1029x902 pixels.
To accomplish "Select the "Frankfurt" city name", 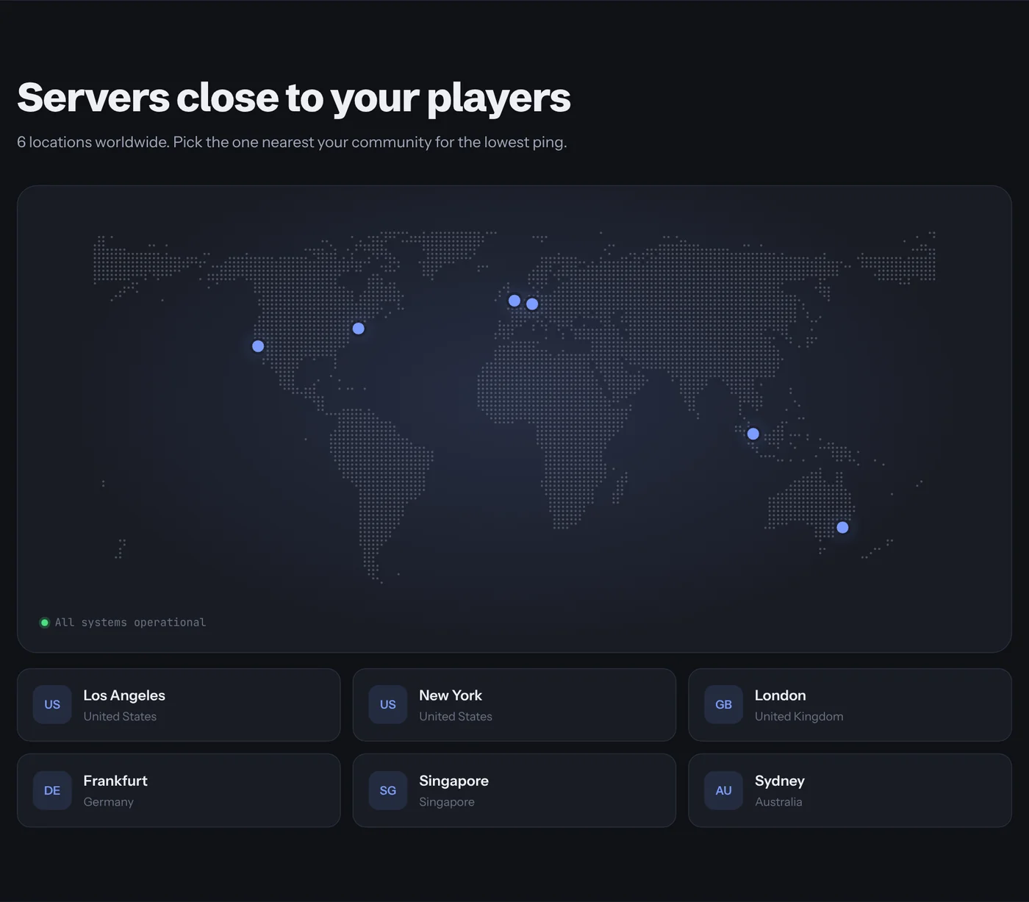I will pos(115,781).
